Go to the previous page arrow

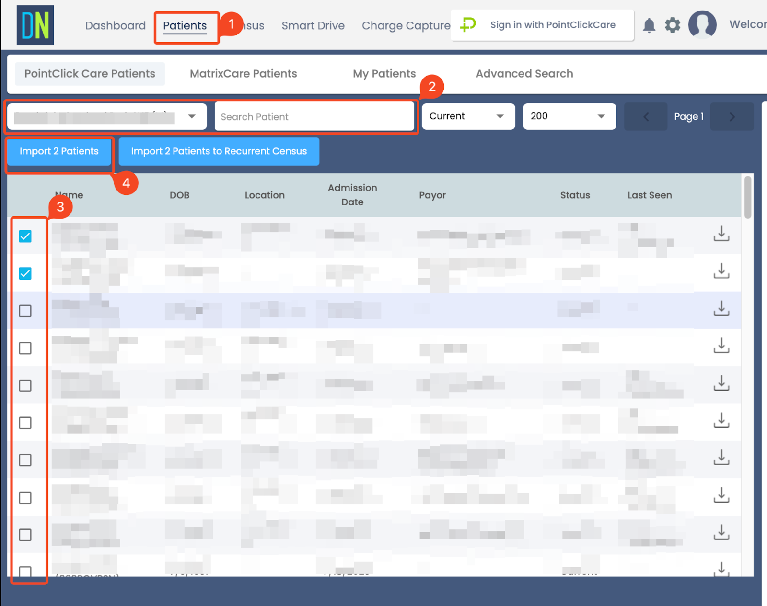tap(646, 116)
